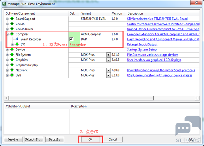204x146 pixels.
Task: Expand the File System node
Action: 7,55
